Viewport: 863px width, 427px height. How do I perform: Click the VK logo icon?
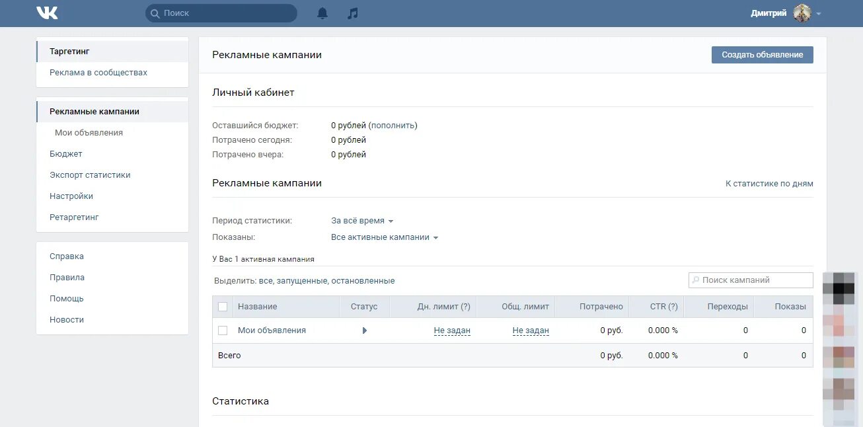pyautogui.click(x=47, y=13)
